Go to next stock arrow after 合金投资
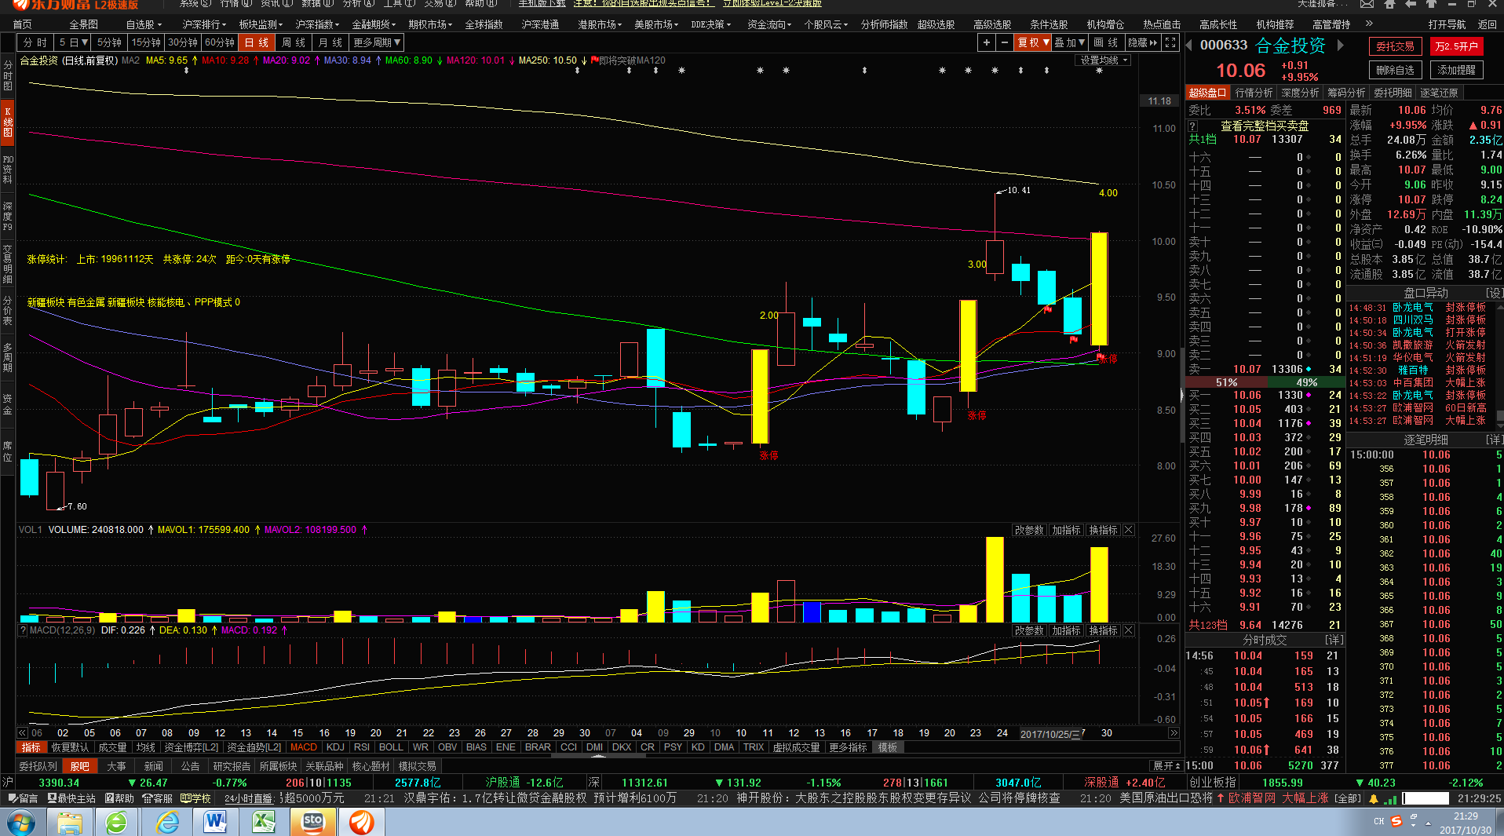Viewport: 1504px width, 836px height. [x=1340, y=46]
